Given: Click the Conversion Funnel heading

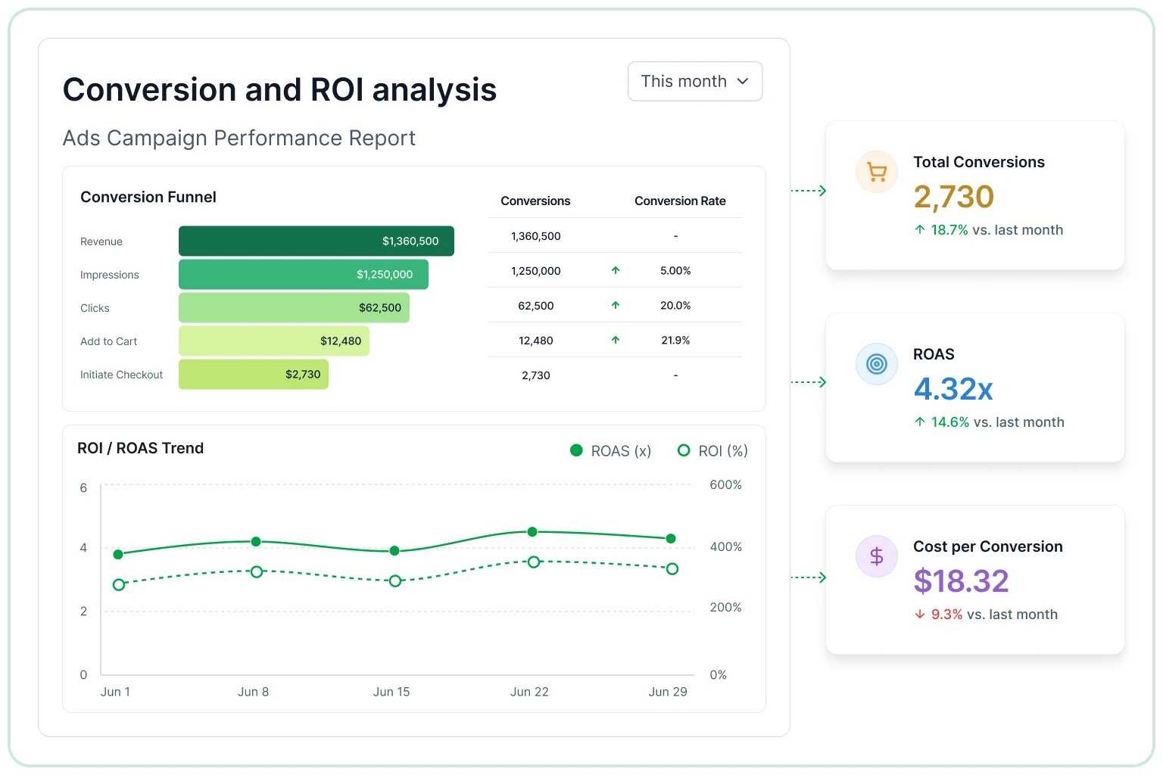Looking at the screenshot, I should pyautogui.click(x=148, y=197).
